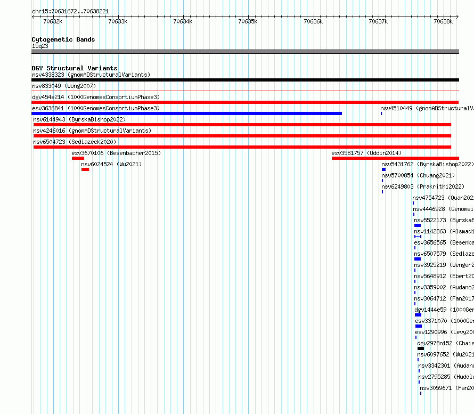474x414 pixels.
Task: Select the red dgv454e214 variant bar
Action: (245, 102)
